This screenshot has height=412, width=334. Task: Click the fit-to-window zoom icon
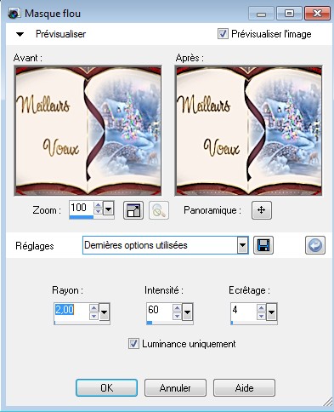click(x=133, y=210)
